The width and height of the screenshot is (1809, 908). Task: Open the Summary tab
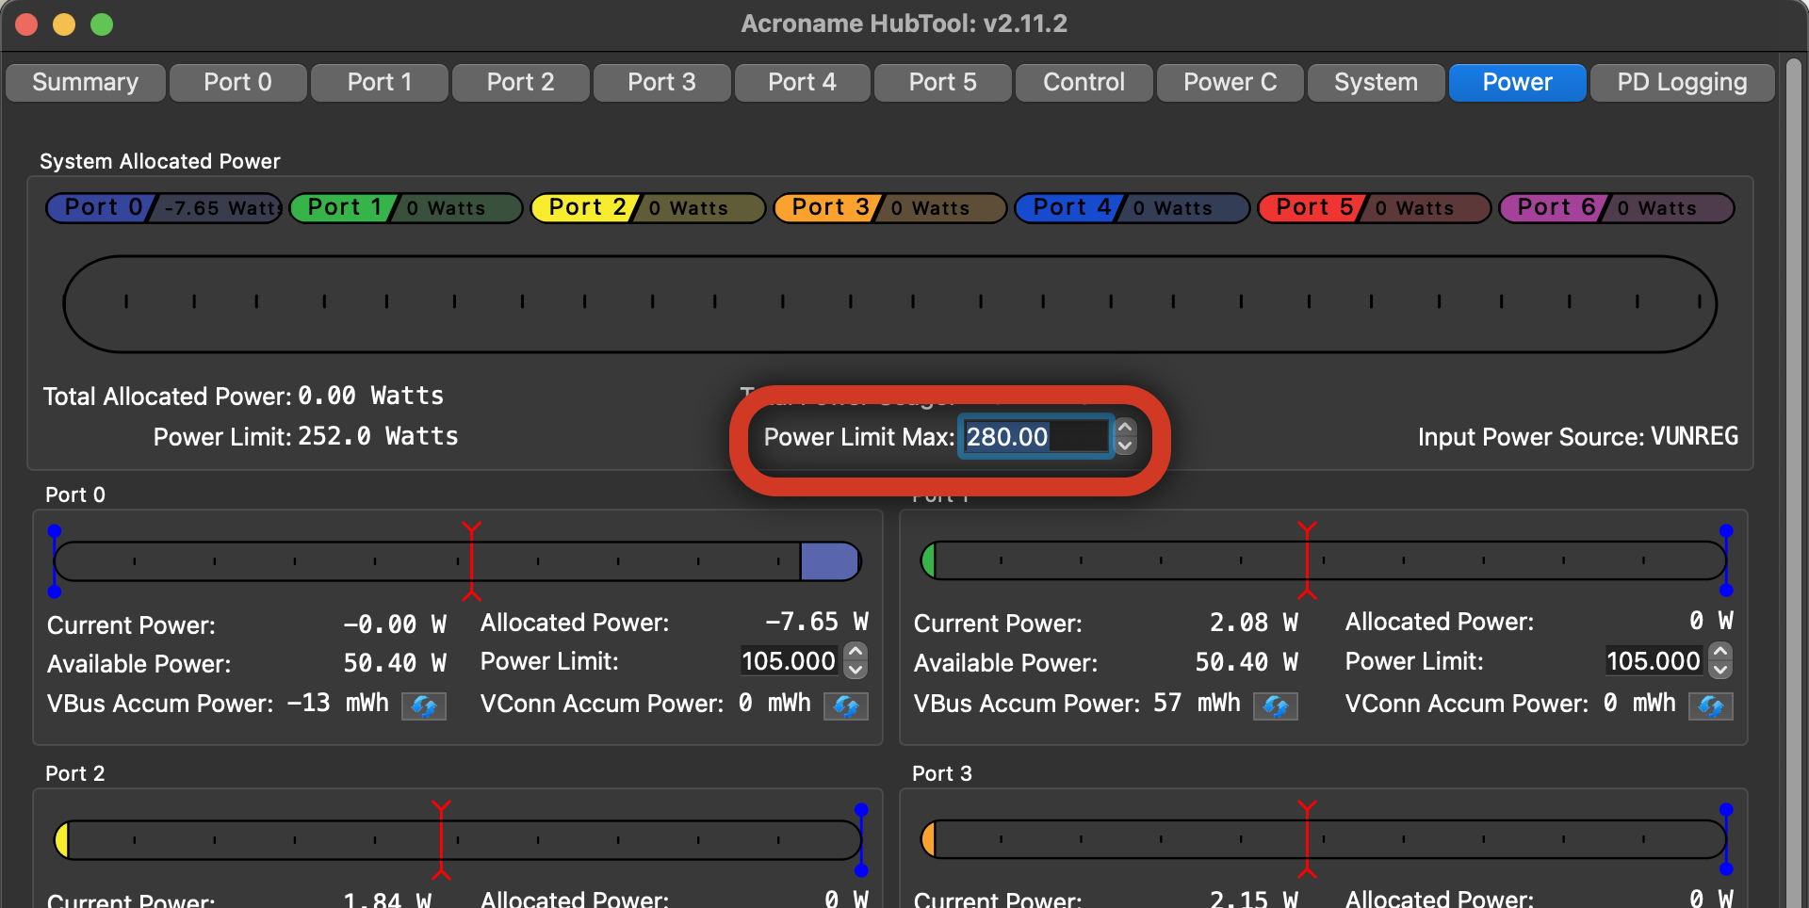[86, 82]
